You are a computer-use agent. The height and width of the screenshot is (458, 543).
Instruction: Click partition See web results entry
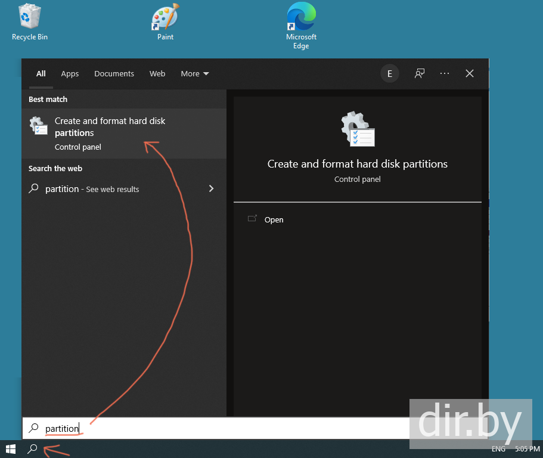pos(92,189)
